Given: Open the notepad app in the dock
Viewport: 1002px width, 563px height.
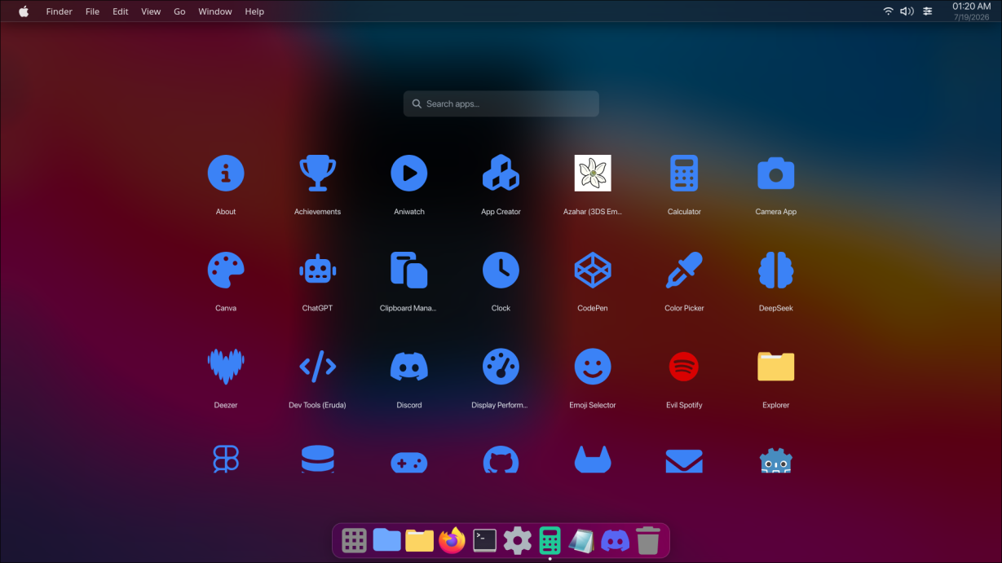Looking at the screenshot, I should coord(581,540).
